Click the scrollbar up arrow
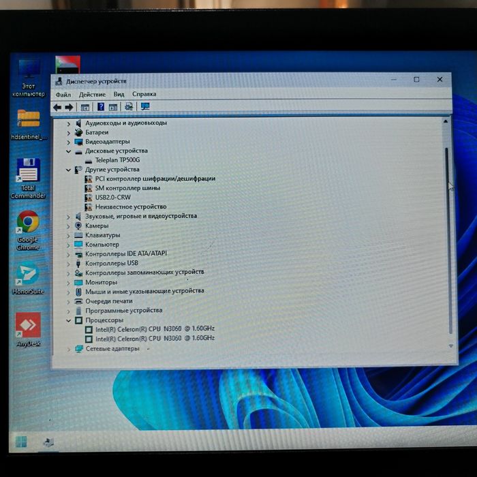This screenshot has width=477, height=477. [x=446, y=121]
